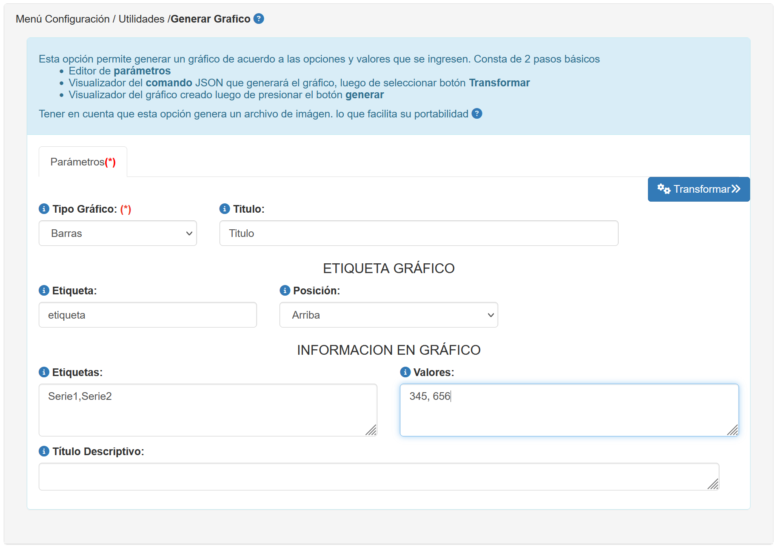This screenshot has height=550, width=779.
Task: Click info icon next to Valores label
Action: 405,372
